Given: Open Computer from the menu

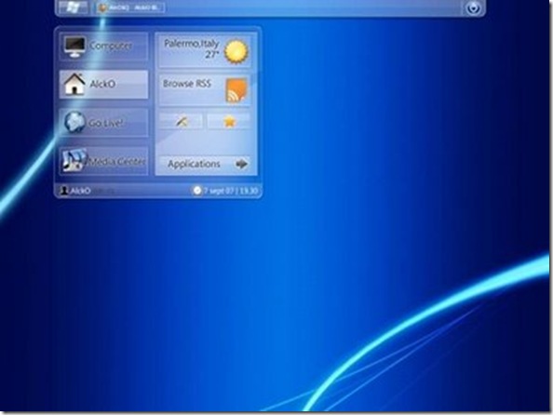Looking at the screenshot, I should pyautogui.click(x=103, y=47).
